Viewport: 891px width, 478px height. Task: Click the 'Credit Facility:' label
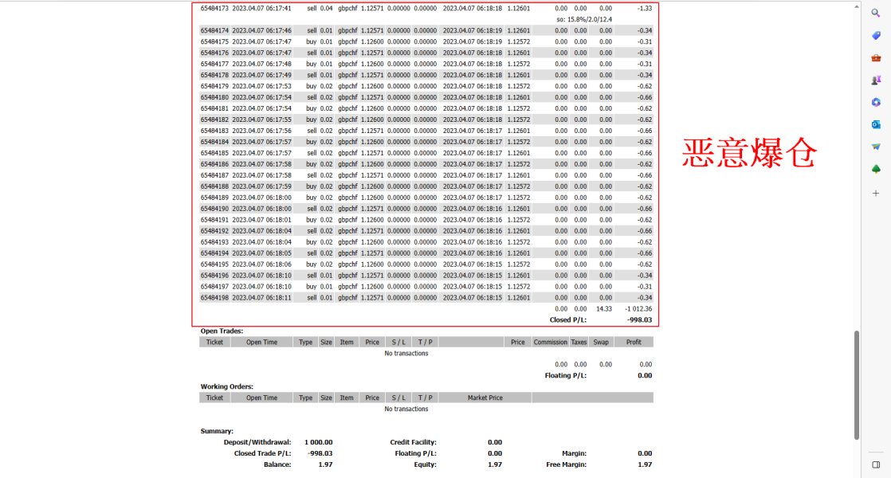pyautogui.click(x=413, y=442)
